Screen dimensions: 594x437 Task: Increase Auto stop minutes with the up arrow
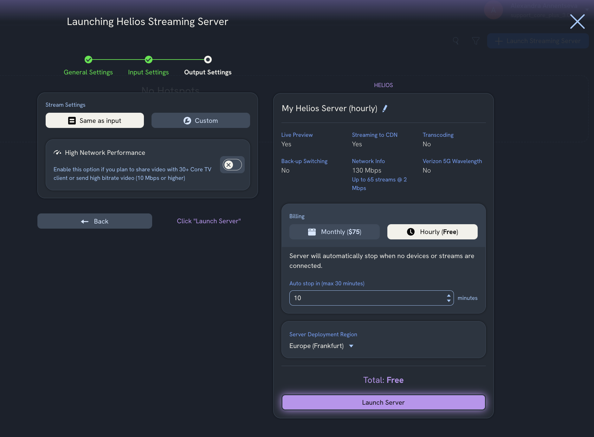449,295
